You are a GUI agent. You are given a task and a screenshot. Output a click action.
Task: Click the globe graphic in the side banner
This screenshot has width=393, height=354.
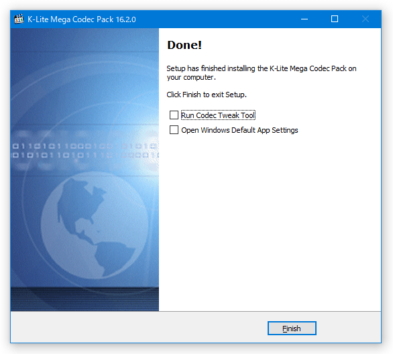95,225
